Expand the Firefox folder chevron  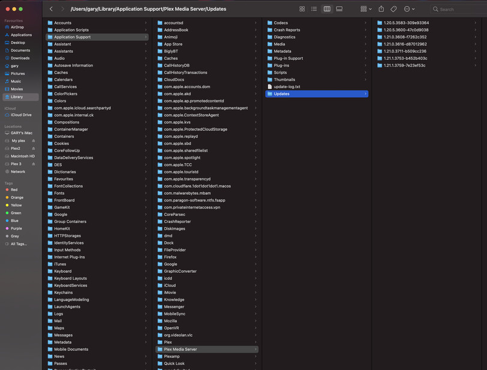pos(256,257)
